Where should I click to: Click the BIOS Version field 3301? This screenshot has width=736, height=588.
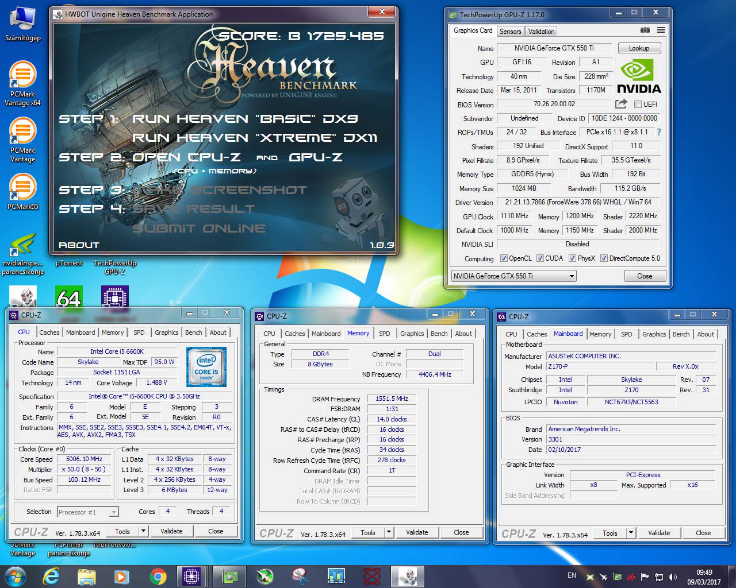631,439
